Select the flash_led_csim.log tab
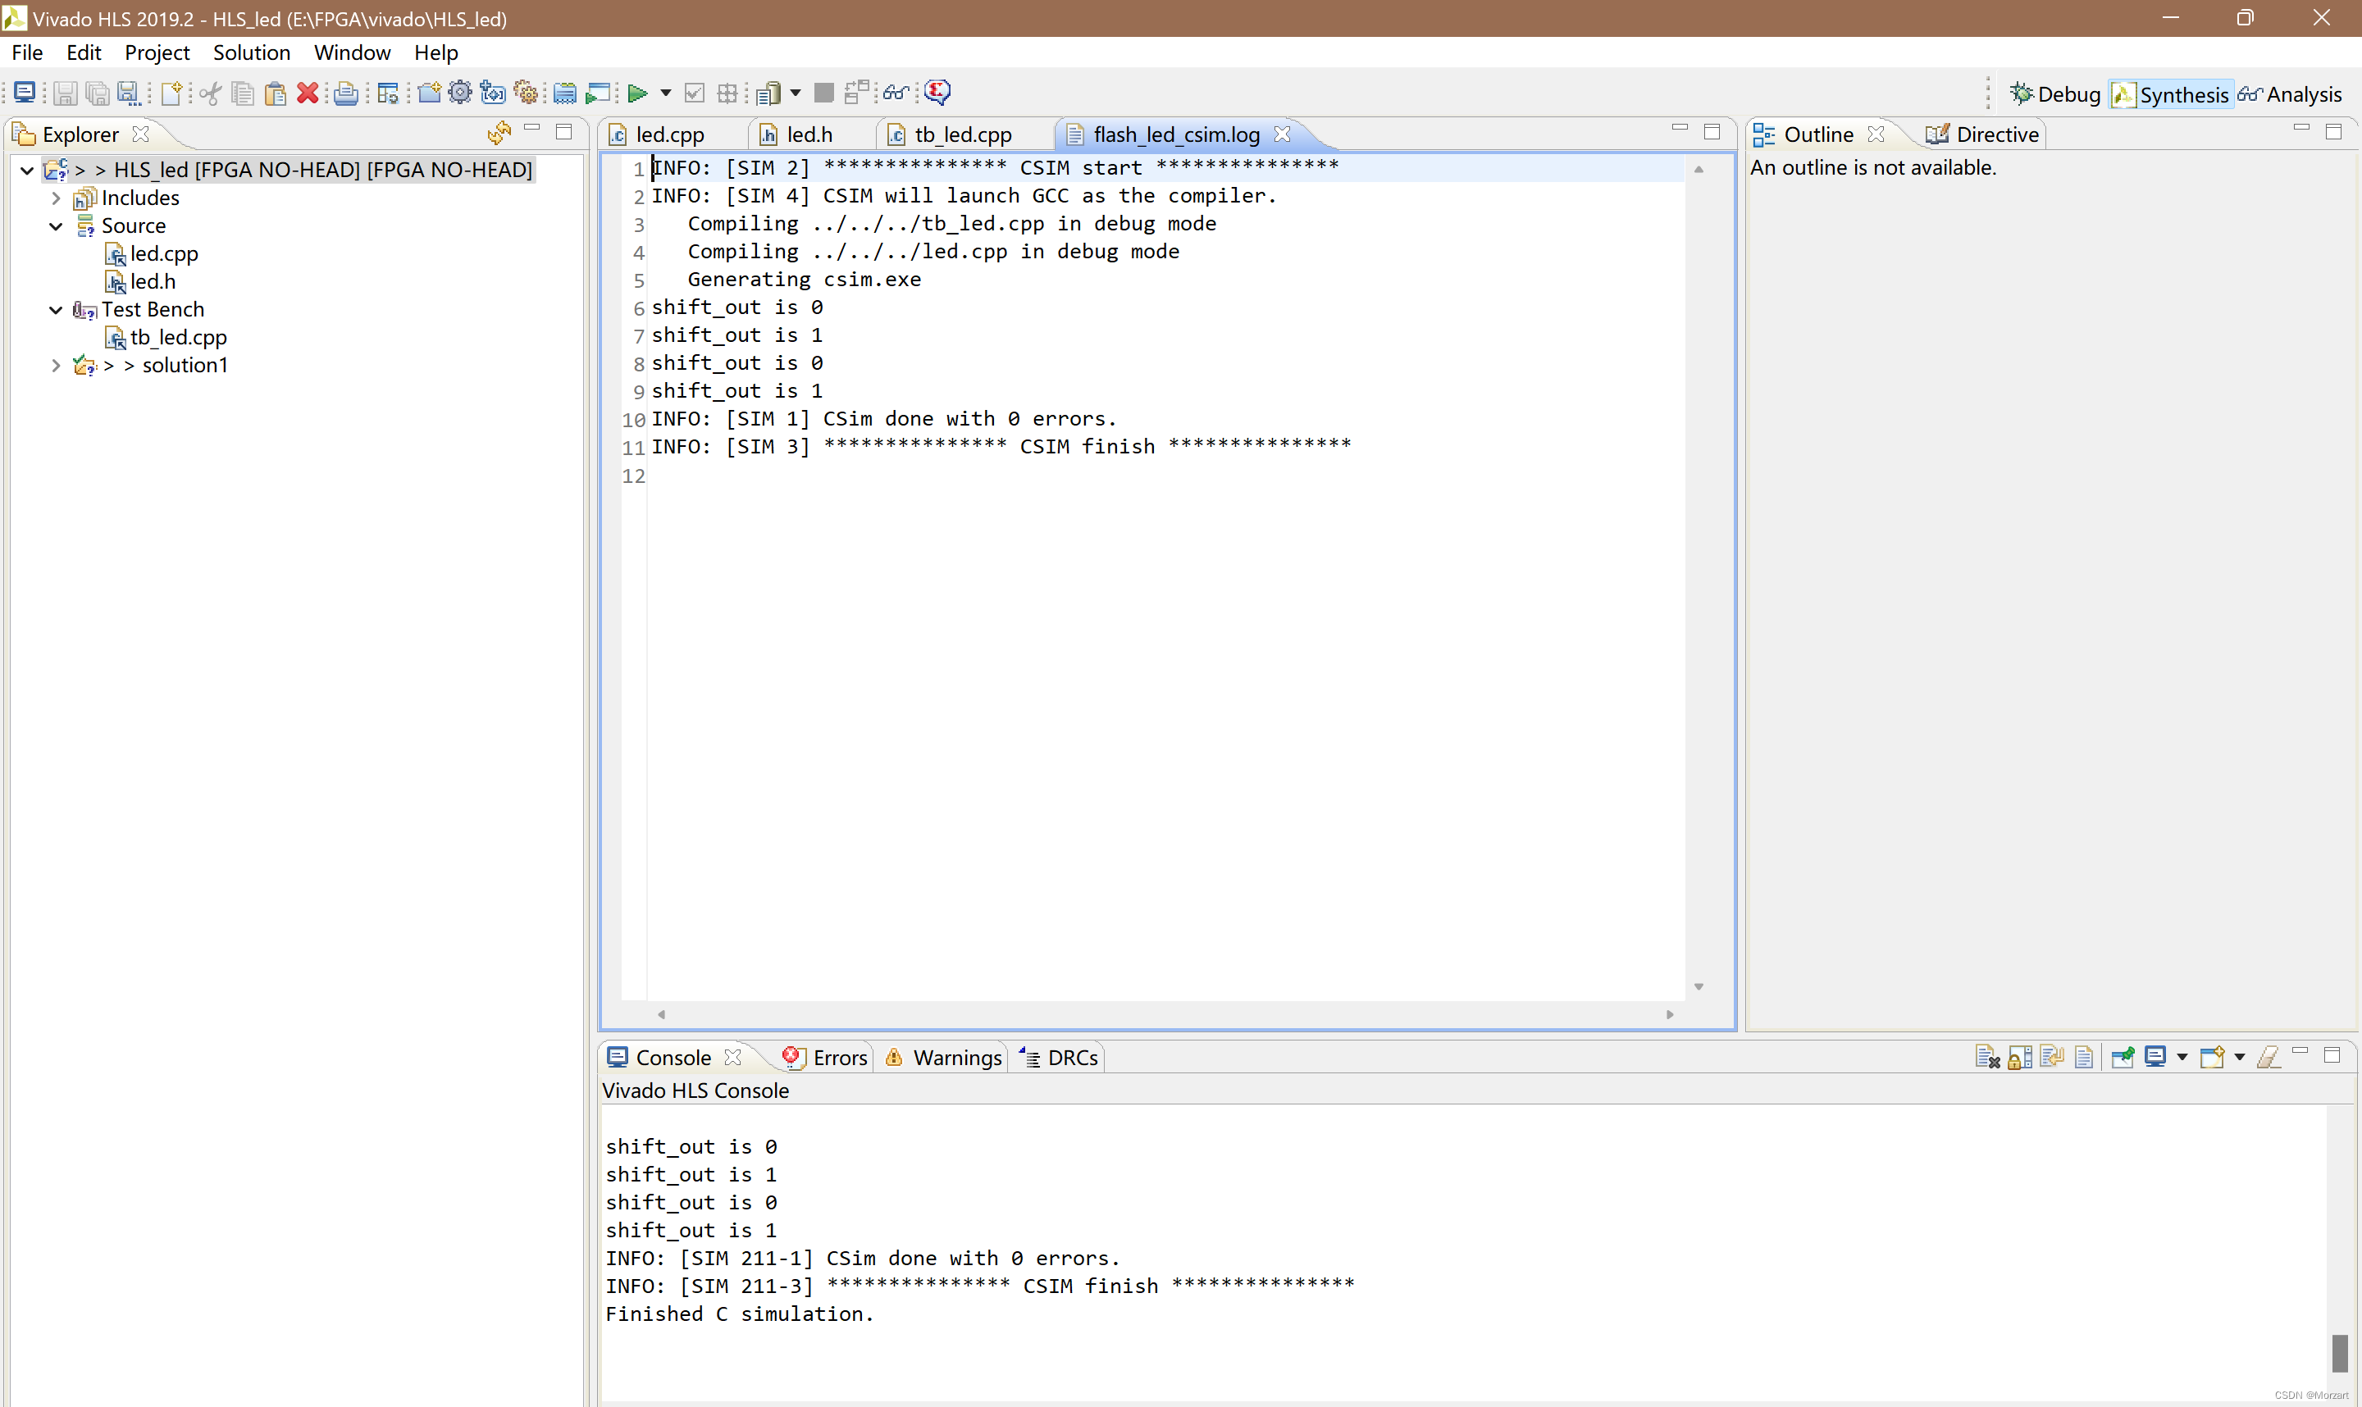 1173,134
